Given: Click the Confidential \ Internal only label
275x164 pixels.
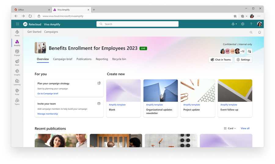Looking at the screenshot, I should (237, 44).
